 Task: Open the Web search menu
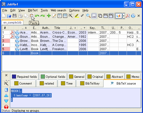tap(58, 10)
